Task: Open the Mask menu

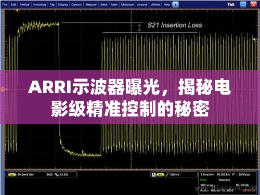Action: (103, 5)
